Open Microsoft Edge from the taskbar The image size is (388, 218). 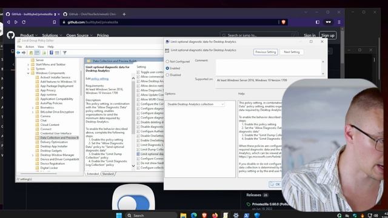[194, 216]
